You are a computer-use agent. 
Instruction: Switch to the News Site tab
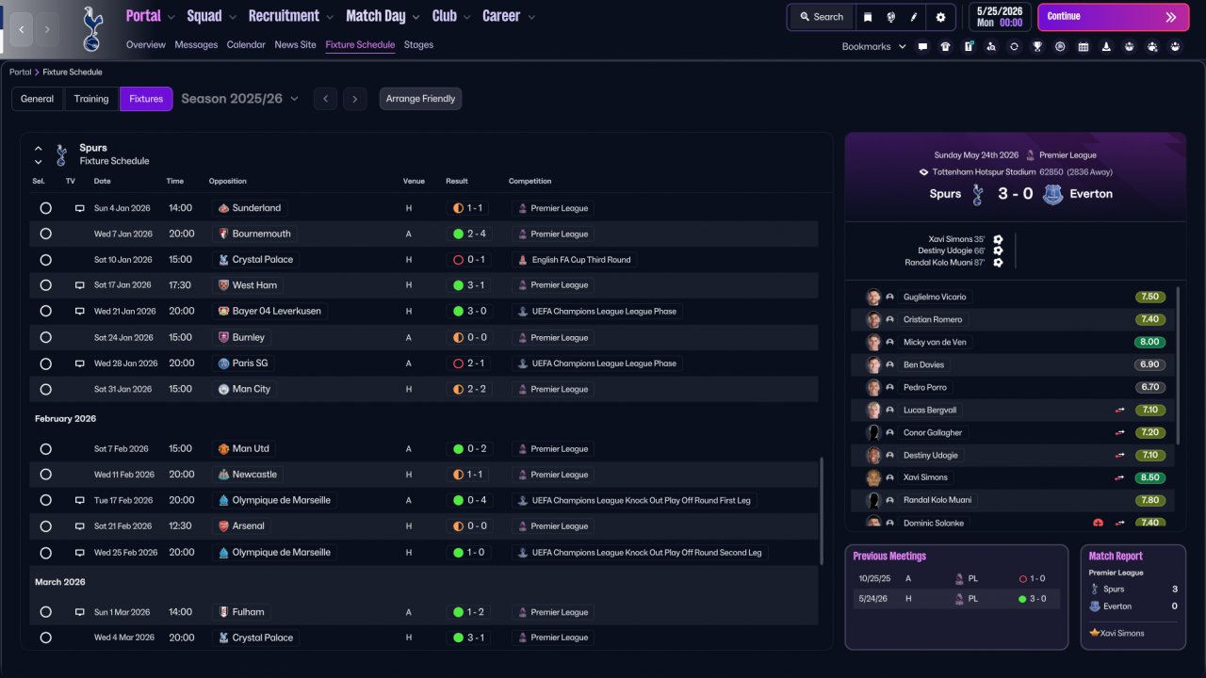(x=296, y=44)
